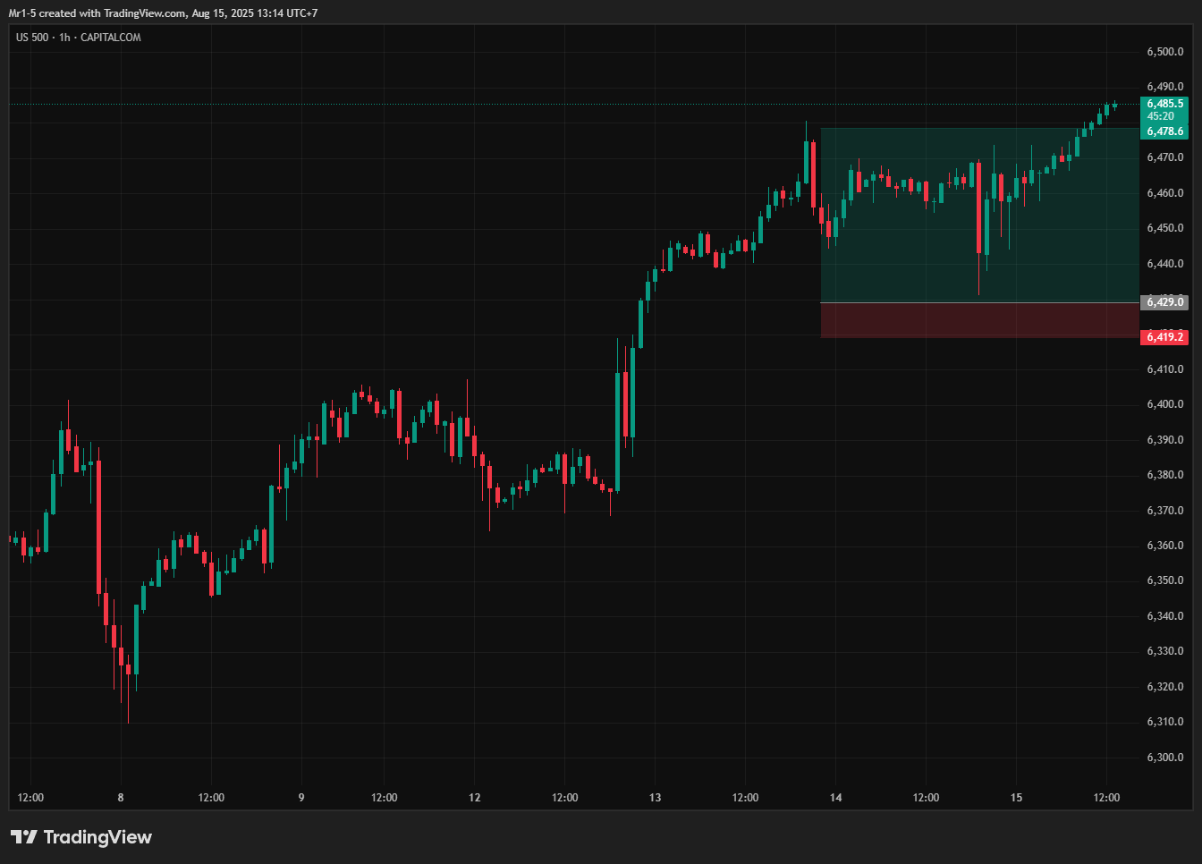This screenshot has width=1202, height=864.
Task: Click date label 15 on time axis
Action: click(1017, 798)
